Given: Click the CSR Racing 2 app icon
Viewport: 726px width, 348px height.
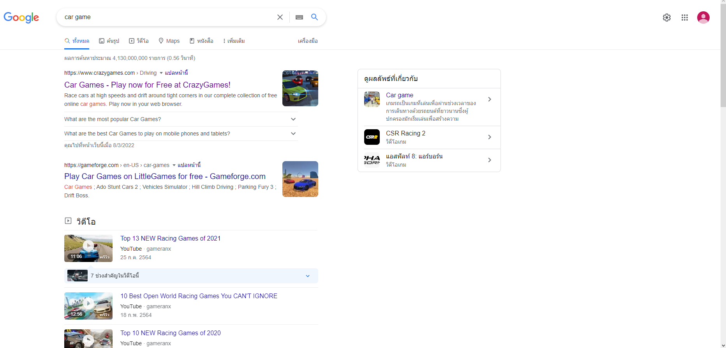Looking at the screenshot, I should click(x=372, y=137).
